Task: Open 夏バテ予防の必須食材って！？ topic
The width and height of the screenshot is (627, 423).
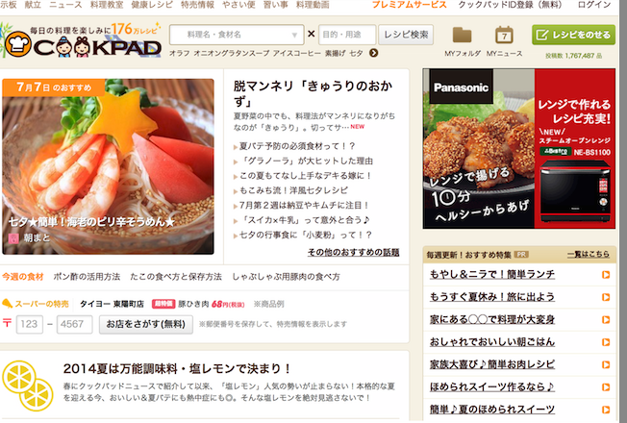Action: (297, 146)
